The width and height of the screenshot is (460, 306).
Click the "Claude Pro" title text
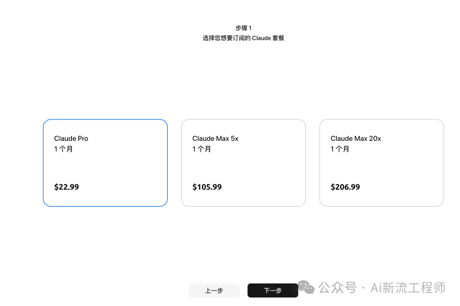point(71,138)
